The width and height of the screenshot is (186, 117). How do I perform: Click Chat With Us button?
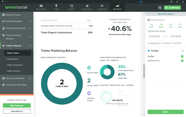pyautogui.click(x=17, y=112)
